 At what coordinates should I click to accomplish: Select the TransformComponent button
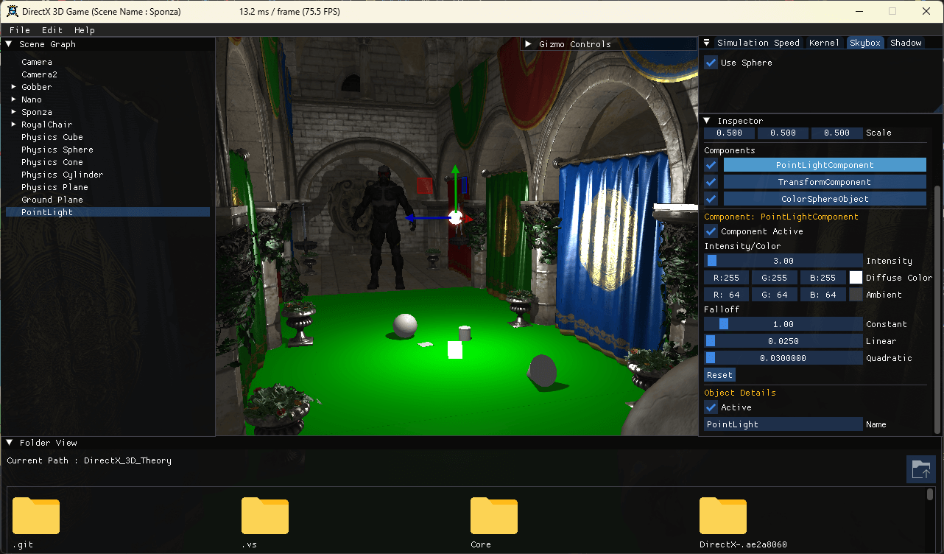pos(824,182)
